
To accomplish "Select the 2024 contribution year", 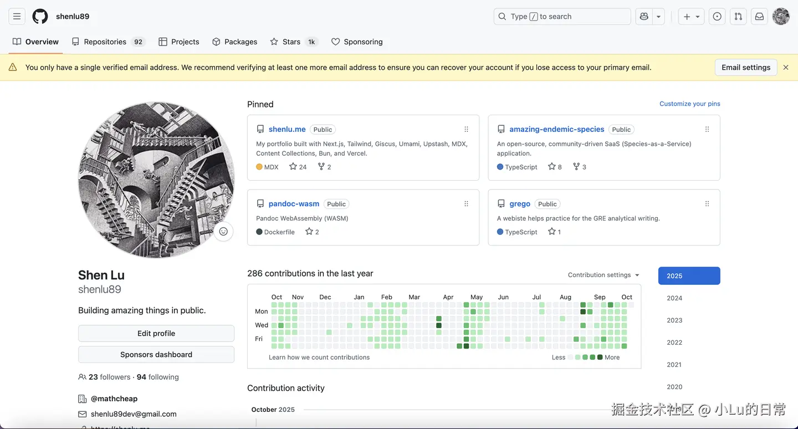I will (674, 298).
